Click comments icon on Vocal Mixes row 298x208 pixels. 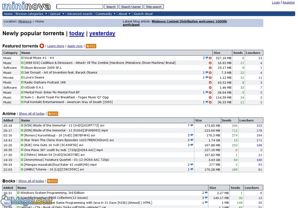click(207, 58)
